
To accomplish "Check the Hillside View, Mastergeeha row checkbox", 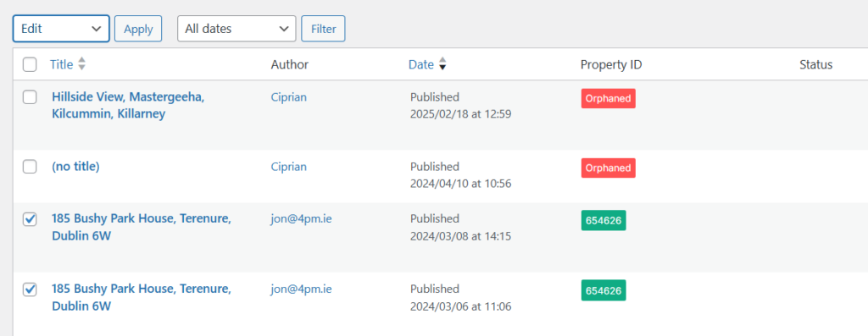I will pyautogui.click(x=30, y=97).
